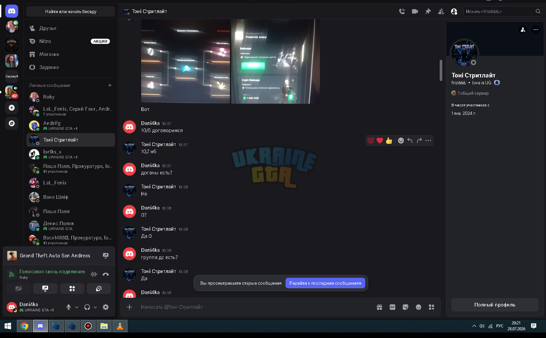Open chat with LaL_Fenix

71,183
